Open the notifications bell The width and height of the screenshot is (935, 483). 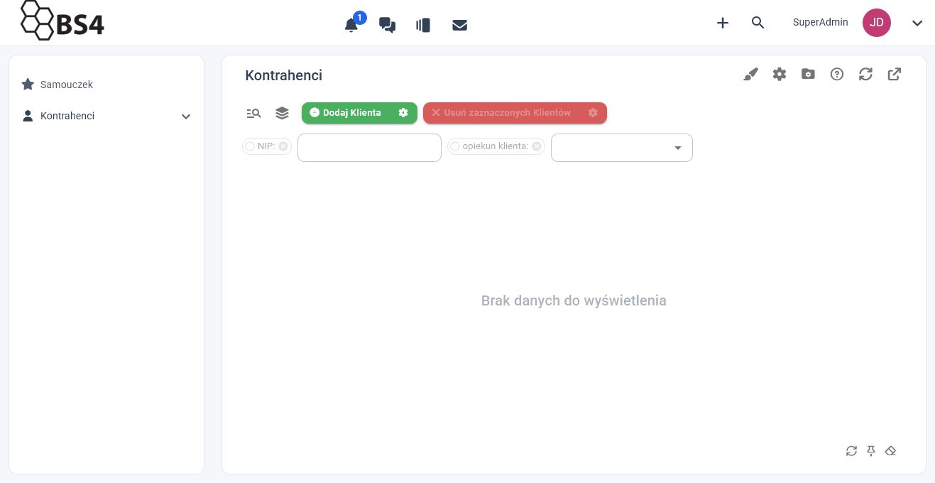(351, 25)
